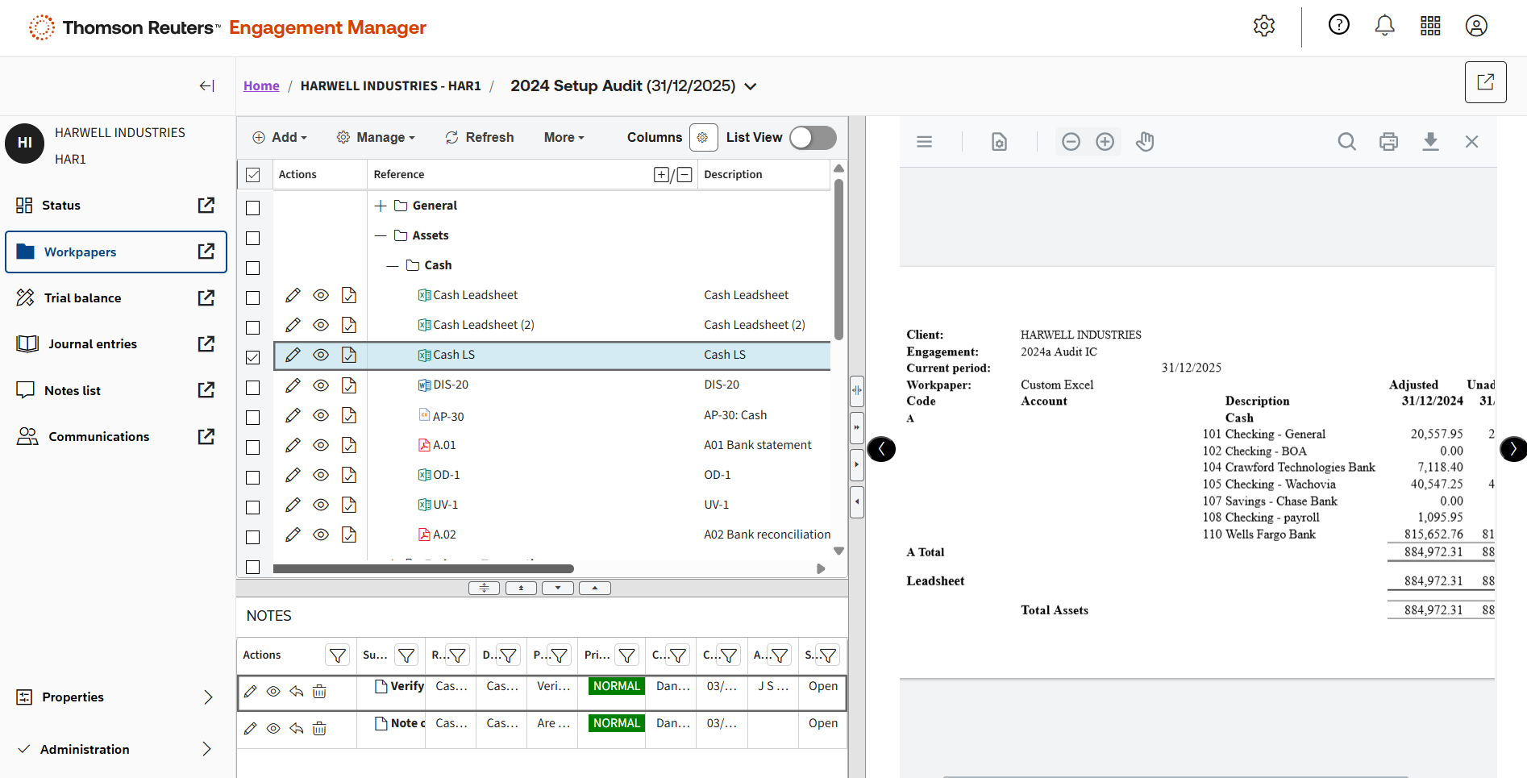Go to Journal entries section
The height and width of the screenshot is (778, 1527).
coord(92,344)
